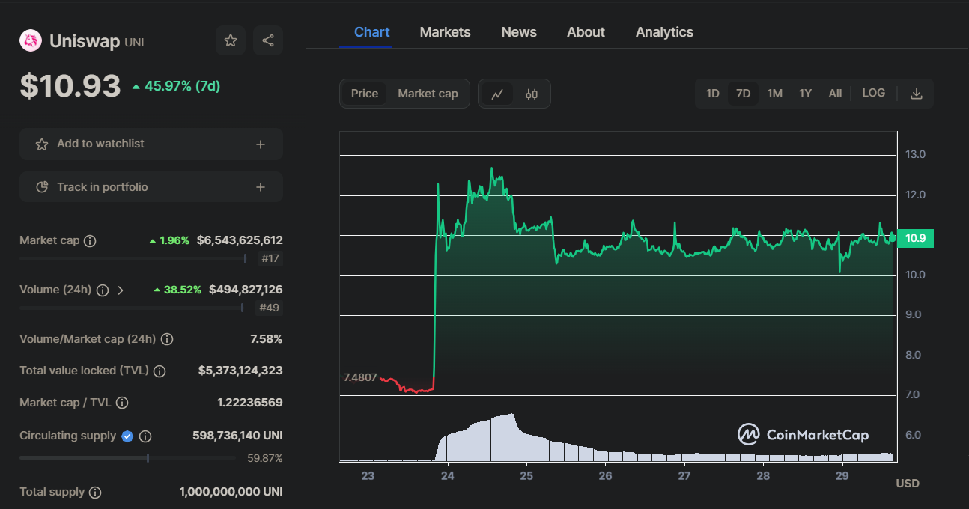Click the #17 market cap rank badge

click(x=270, y=259)
